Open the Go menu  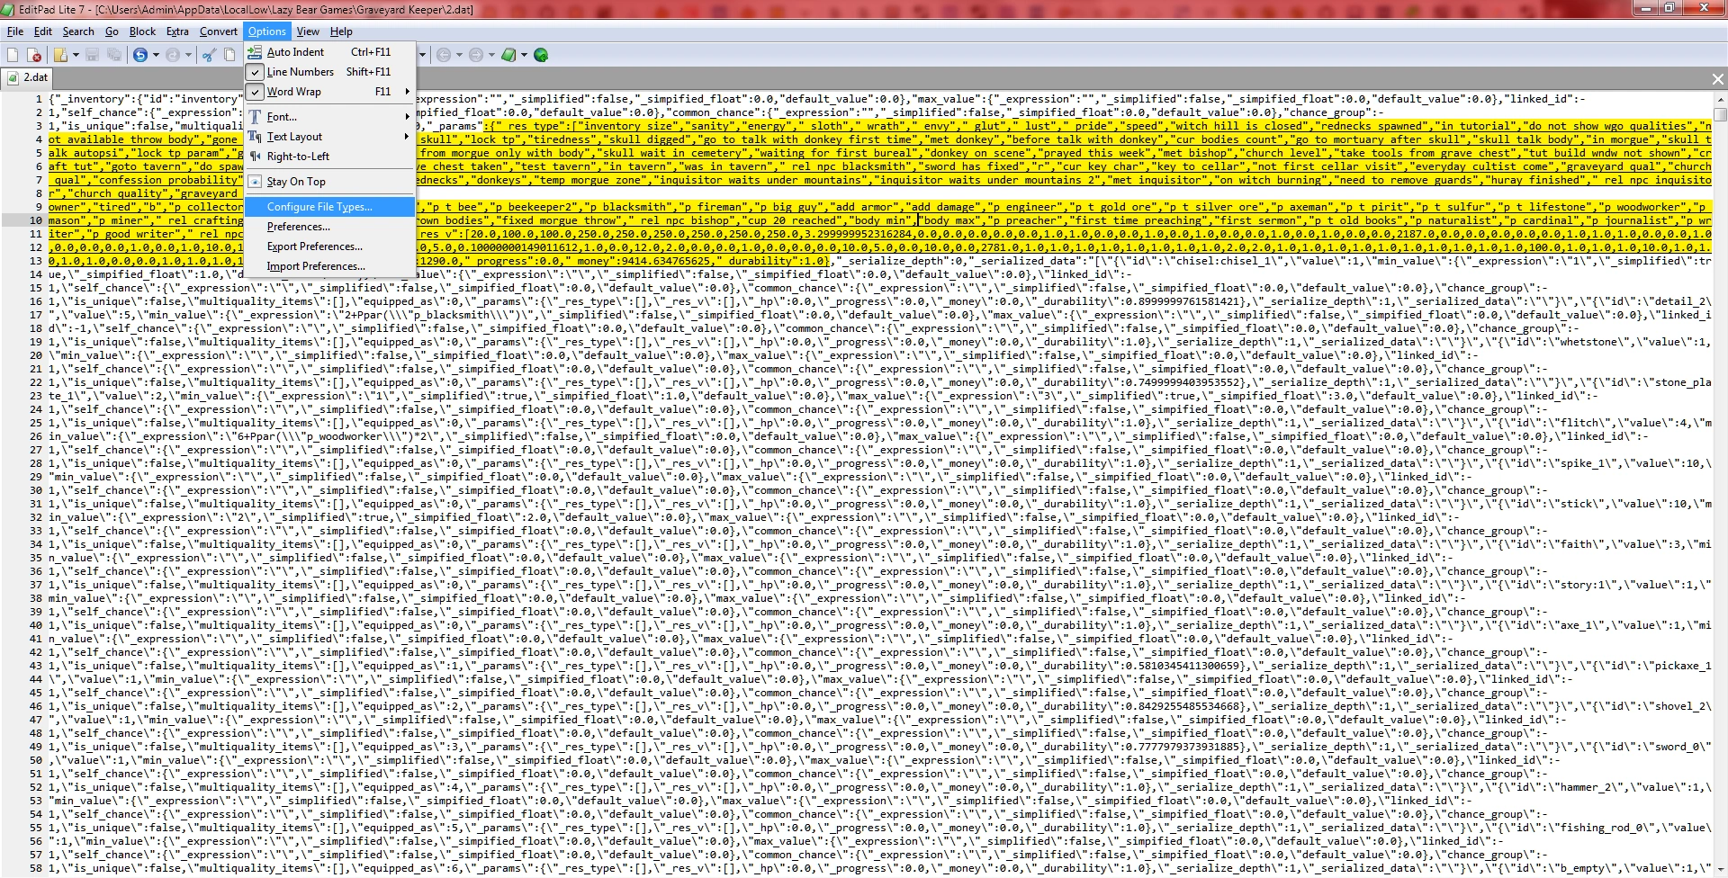pos(112,31)
